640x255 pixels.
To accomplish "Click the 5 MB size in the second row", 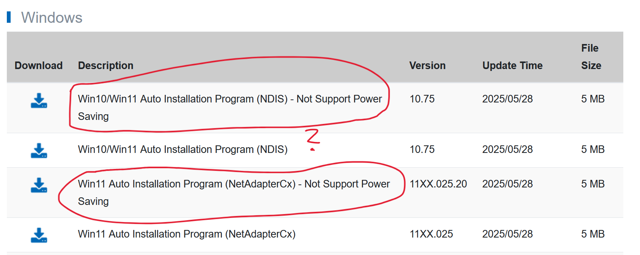I will pos(593,150).
